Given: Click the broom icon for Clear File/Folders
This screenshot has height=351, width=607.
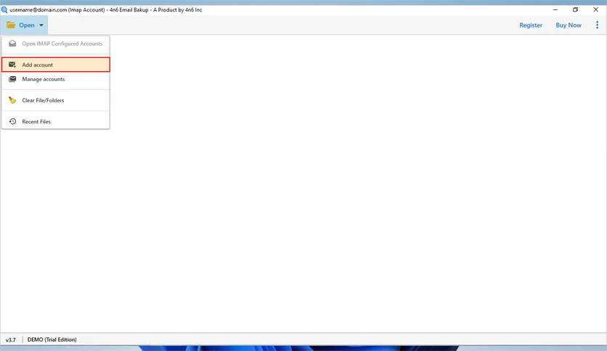Looking at the screenshot, I should (x=12, y=100).
